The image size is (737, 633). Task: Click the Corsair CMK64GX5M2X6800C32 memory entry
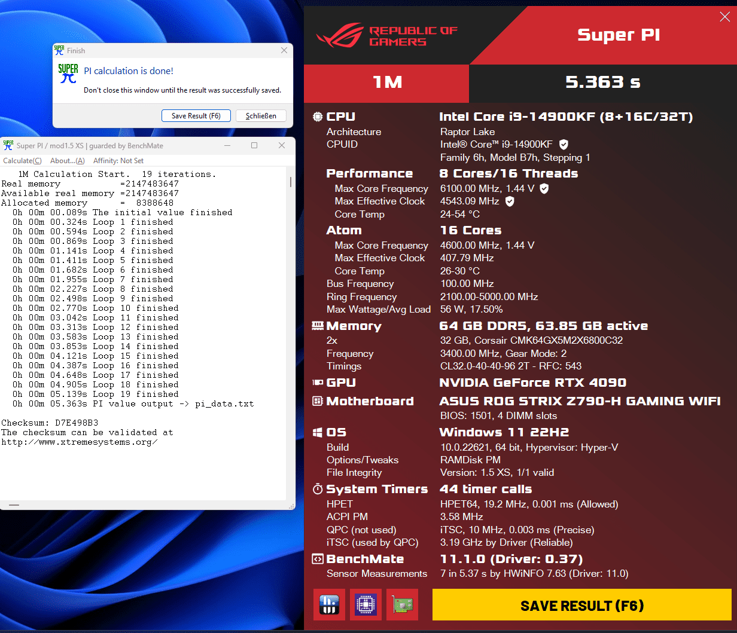click(532, 340)
